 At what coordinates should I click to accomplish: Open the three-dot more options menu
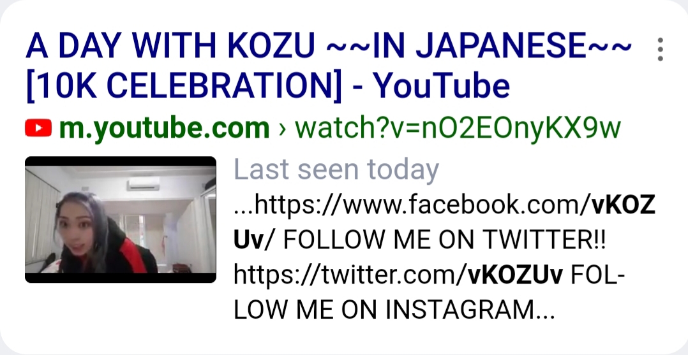coord(661,49)
